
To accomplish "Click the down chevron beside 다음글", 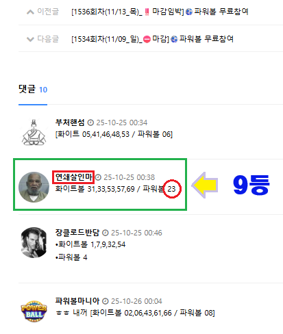I will [30, 39].
